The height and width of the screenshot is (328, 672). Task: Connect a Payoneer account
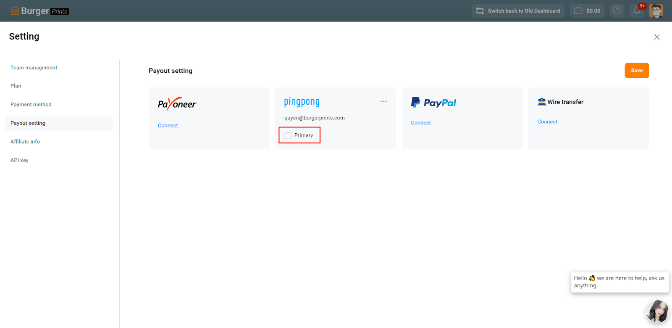168,126
